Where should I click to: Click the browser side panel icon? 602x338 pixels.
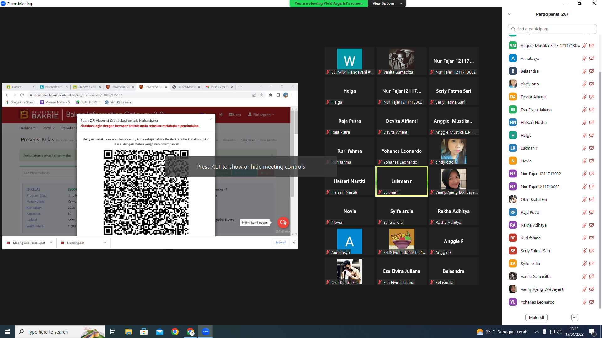278,95
